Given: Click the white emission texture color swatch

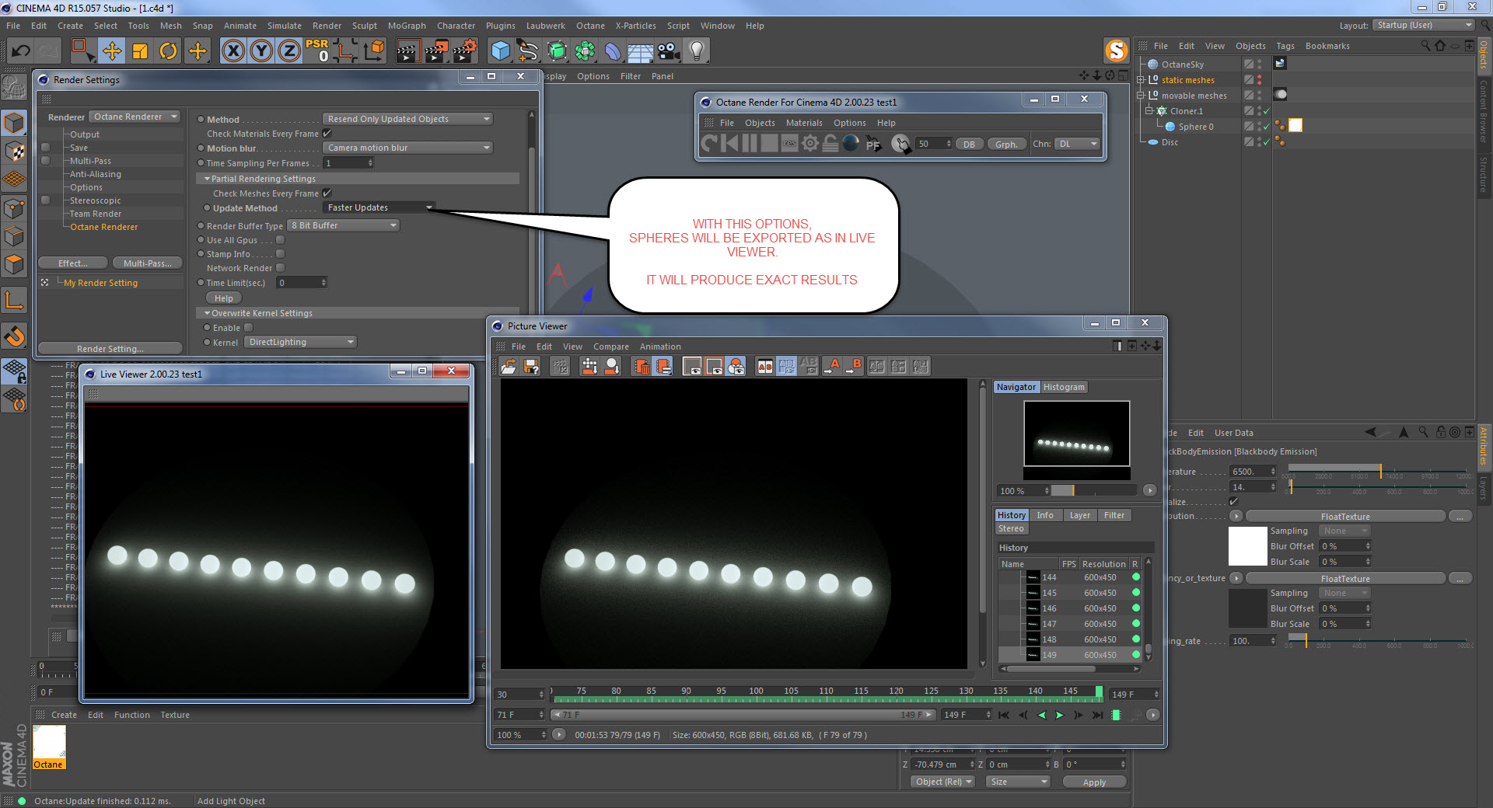Looking at the screenshot, I should click(x=1247, y=546).
